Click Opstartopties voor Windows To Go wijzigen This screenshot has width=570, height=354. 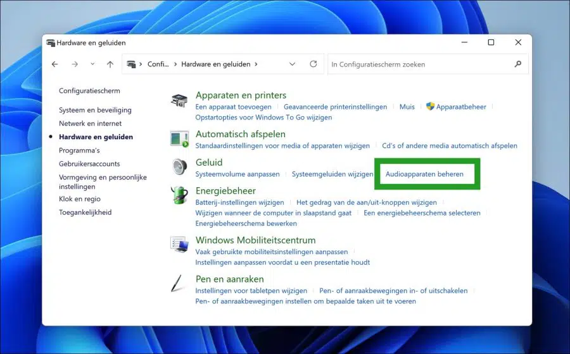coord(263,117)
